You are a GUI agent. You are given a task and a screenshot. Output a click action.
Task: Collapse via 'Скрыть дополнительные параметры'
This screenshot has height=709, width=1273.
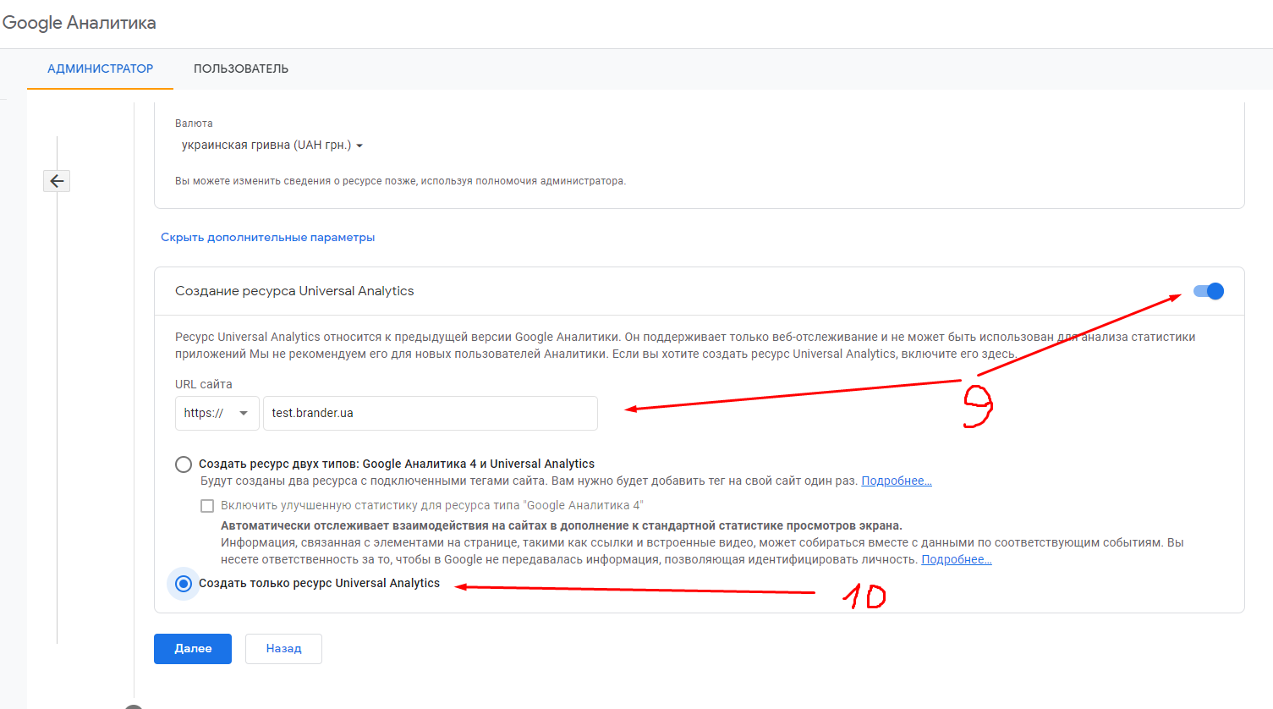point(267,238)
